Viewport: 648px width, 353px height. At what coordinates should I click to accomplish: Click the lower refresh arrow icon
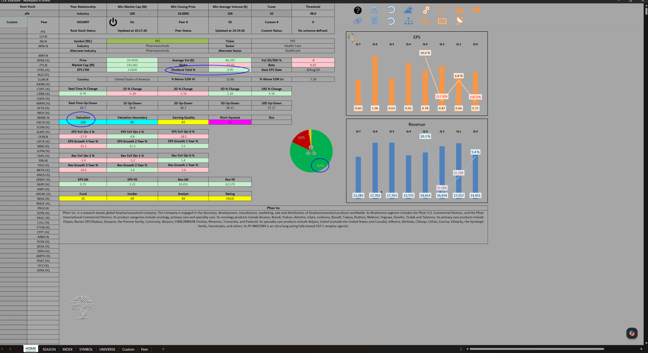391,22
